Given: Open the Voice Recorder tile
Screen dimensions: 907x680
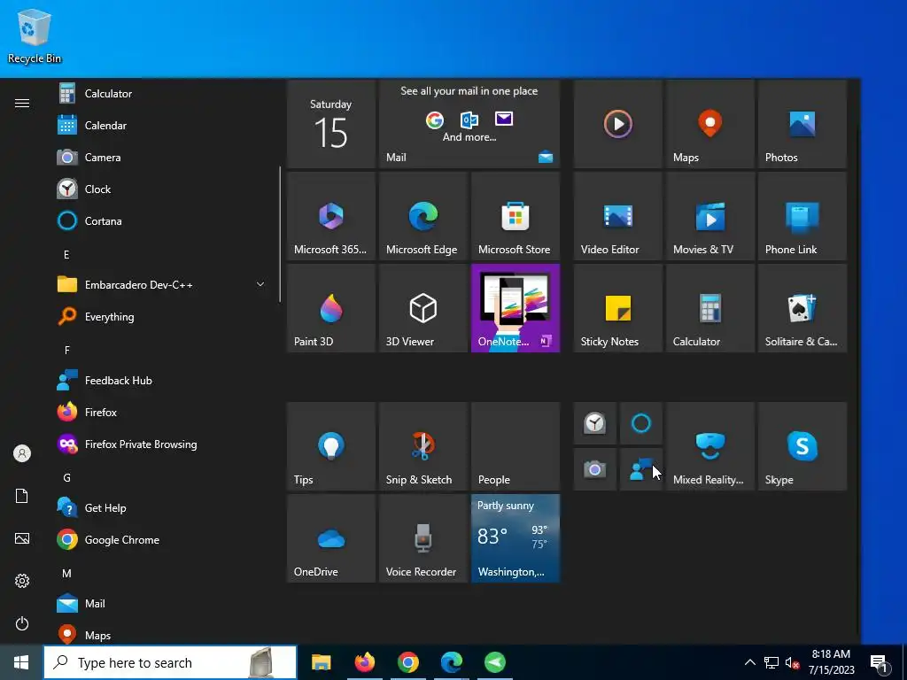Looking at the screenshot, I should tap(423, 538).
